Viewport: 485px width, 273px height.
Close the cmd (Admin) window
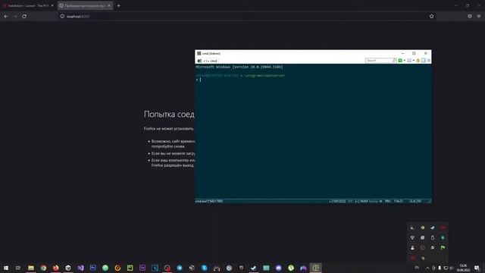426,53
